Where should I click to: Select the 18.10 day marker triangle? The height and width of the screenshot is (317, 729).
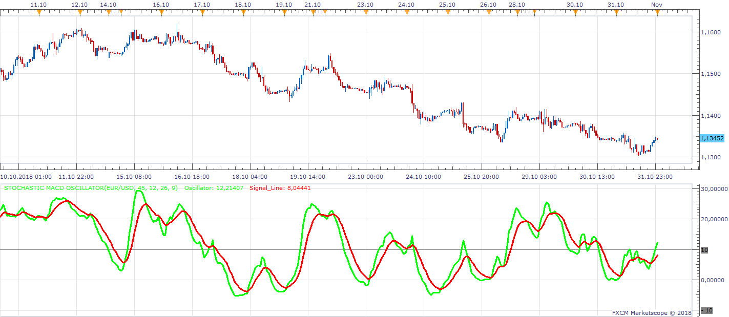point(243,12)
